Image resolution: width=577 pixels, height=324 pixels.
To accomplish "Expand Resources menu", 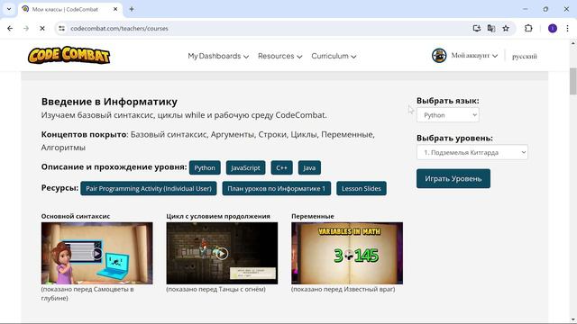I will [x=280, y=56].
